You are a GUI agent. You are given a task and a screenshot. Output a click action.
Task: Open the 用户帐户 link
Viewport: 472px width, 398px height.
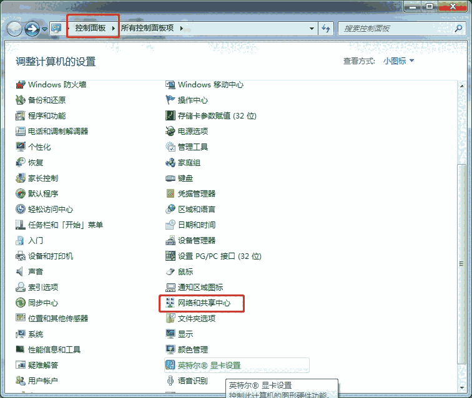[x=43, y=381]
